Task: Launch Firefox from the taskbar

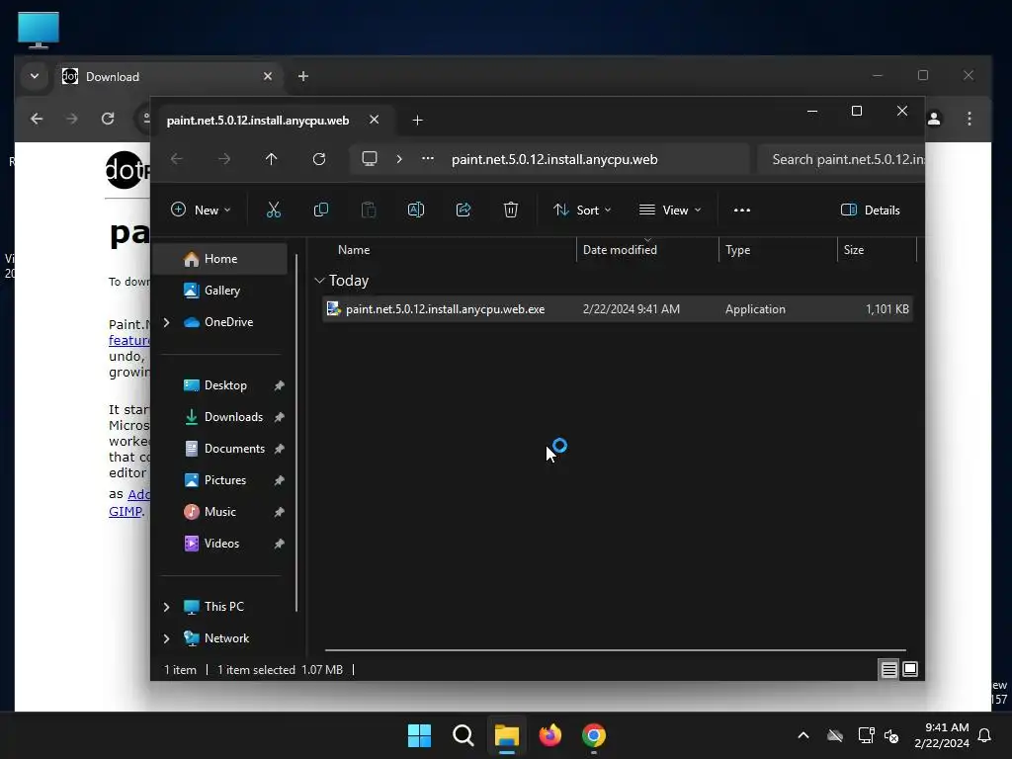Action: tap(549, 735)
